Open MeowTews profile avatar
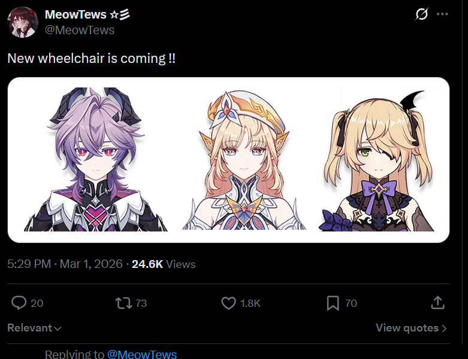This screenshot has height=359, width=468. (x=23, y=22)
